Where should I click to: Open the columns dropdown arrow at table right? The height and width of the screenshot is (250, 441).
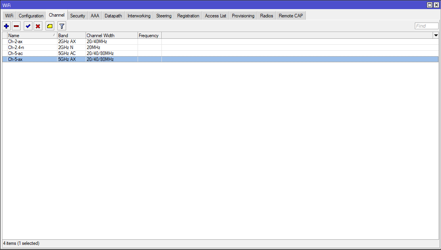click(x=436, y=36)
